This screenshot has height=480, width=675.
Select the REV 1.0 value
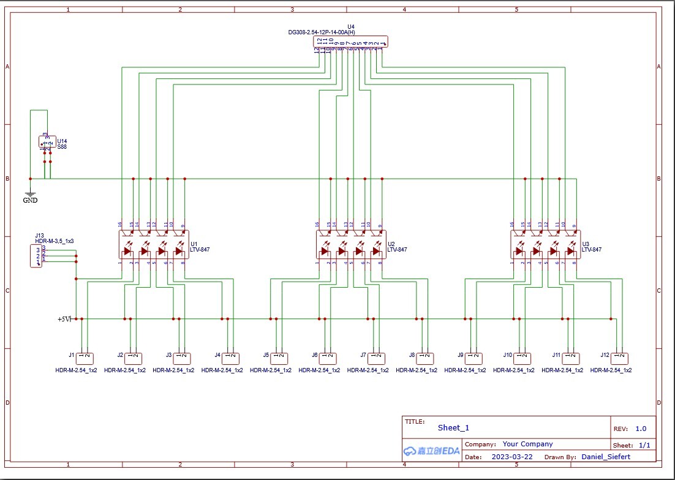pyautogui.click(x=641, y=429)
